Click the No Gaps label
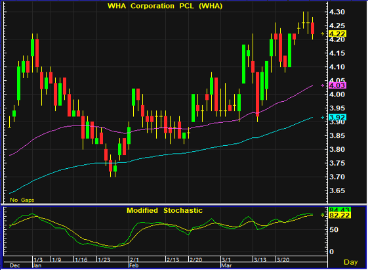 (22, 200)
